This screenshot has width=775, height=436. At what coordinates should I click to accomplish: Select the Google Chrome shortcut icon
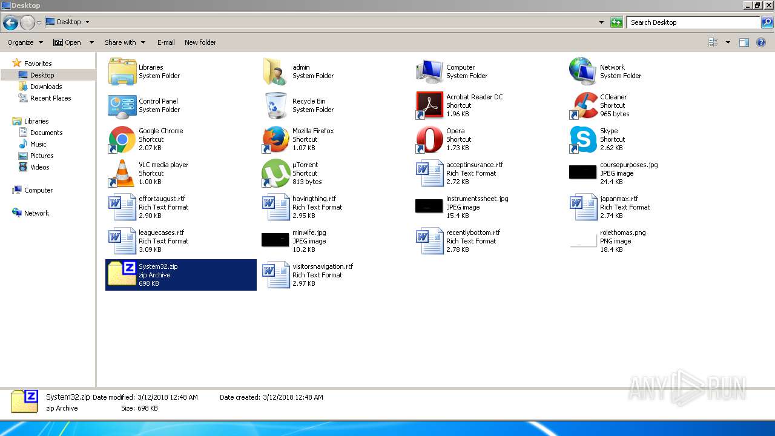(x=122, y=139)
